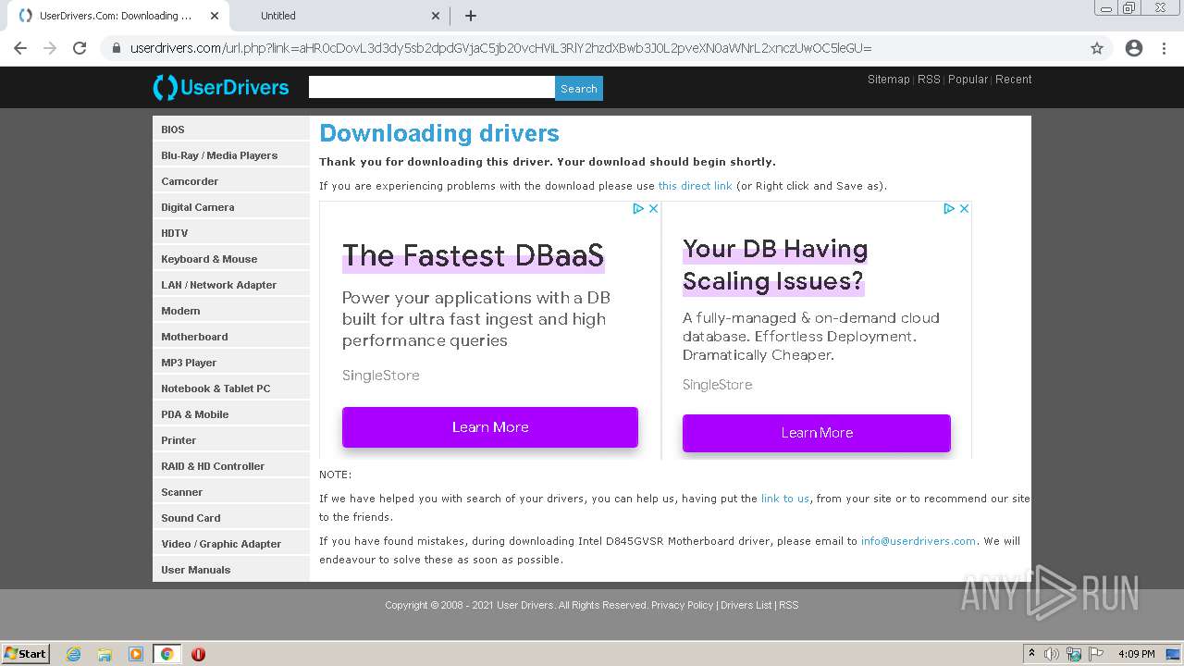Viewport: 1184px width, 666px height.
Task: Click Learn More on Fastest DBaaS ad
Action: coord(490,427)
